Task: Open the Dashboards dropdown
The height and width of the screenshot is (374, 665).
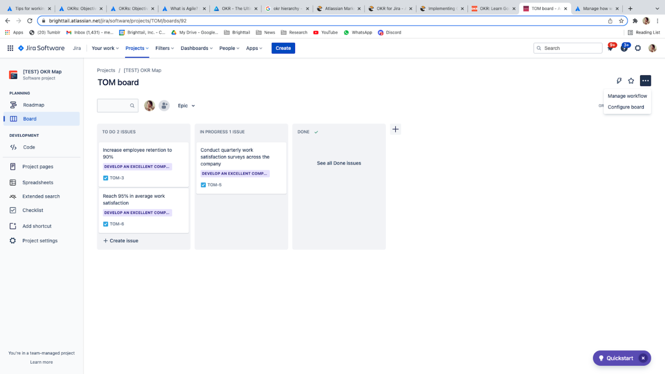Action: coord(197,48)
